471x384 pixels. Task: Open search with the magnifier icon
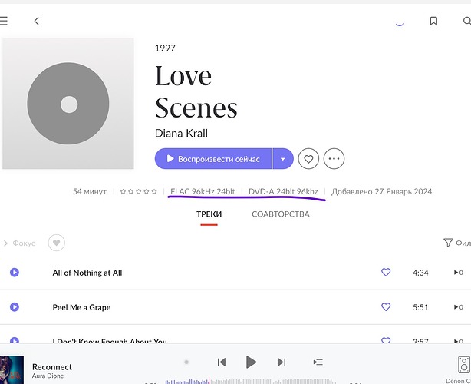pos(466,22)
